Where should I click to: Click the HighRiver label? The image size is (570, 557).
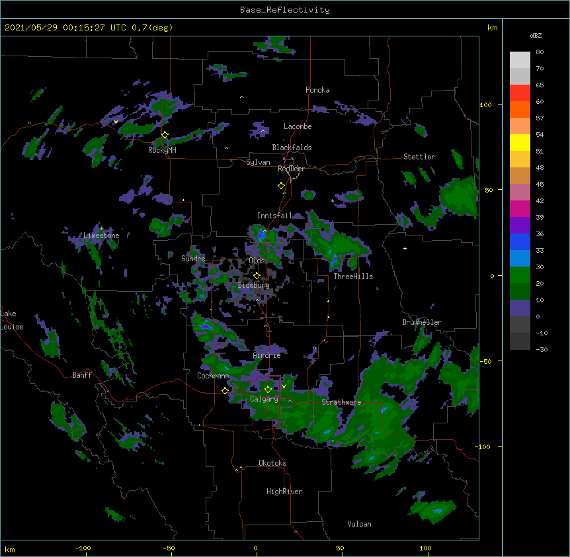tap(284, 492)
